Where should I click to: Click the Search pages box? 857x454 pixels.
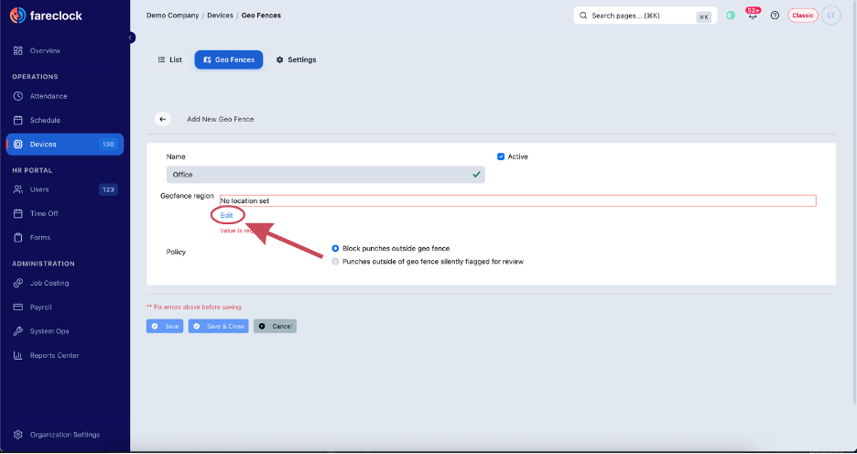coord(645,16)
